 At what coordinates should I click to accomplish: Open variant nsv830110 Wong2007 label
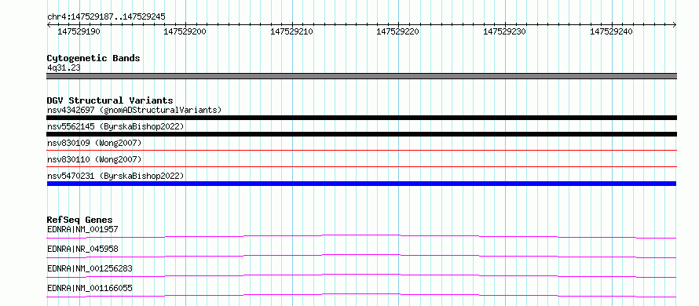click(x=94, y=159)
